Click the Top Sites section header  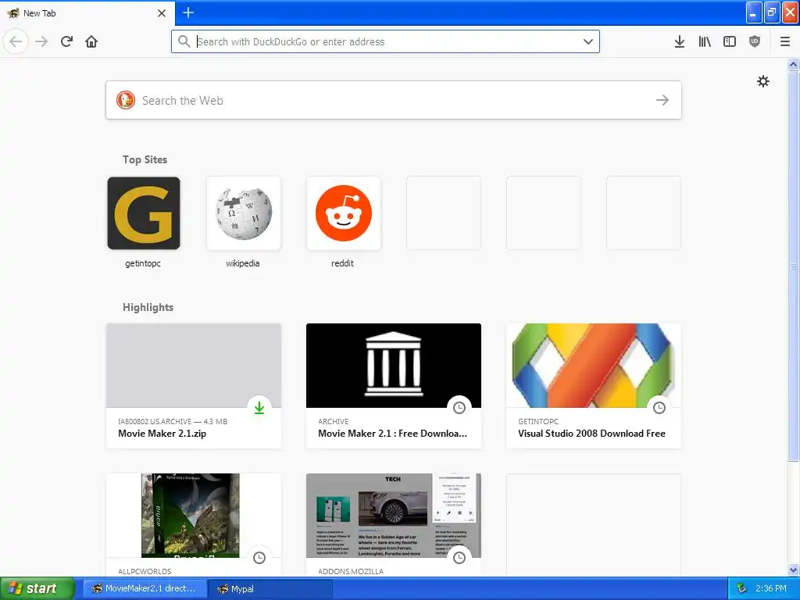tap(145, 159)
